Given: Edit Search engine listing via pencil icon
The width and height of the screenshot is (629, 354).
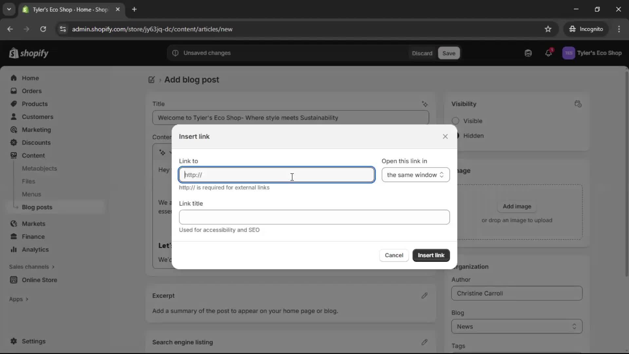Looking at the screenshot, I should click(425, 342).
